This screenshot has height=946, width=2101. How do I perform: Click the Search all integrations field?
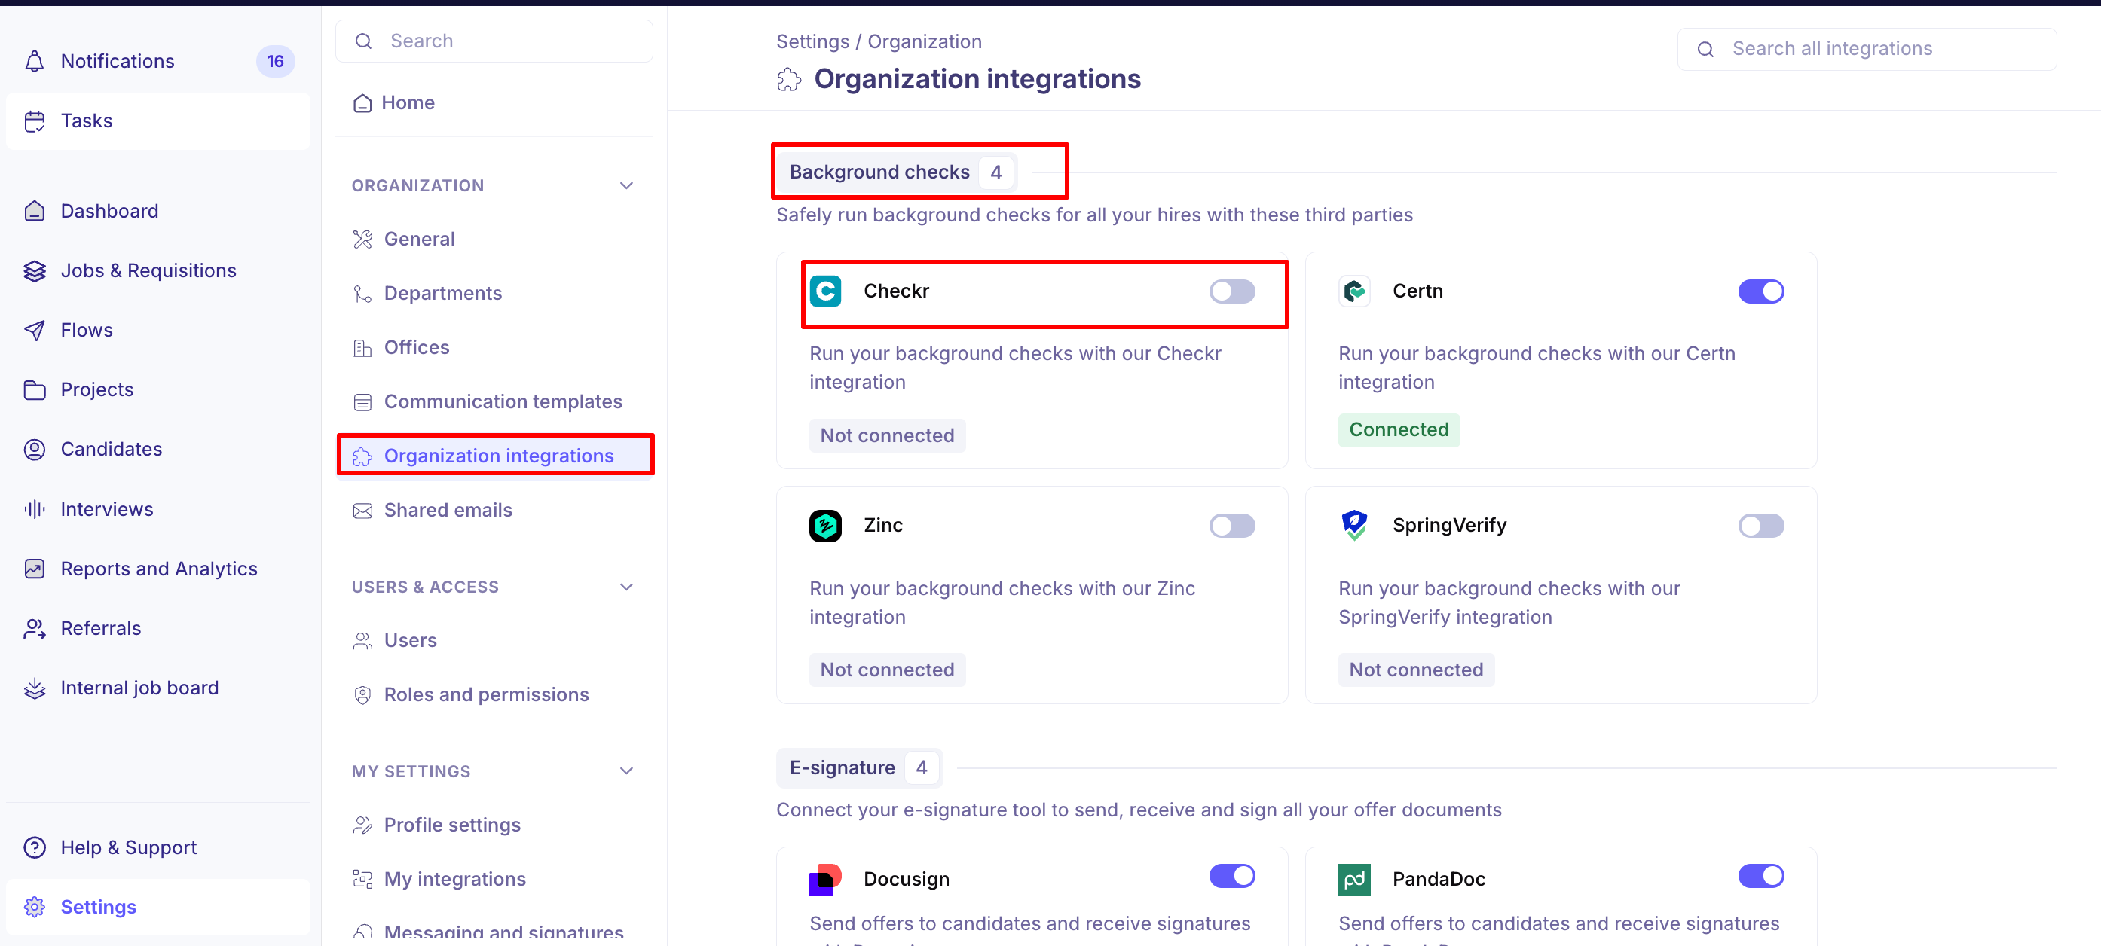coord(1866,49)
